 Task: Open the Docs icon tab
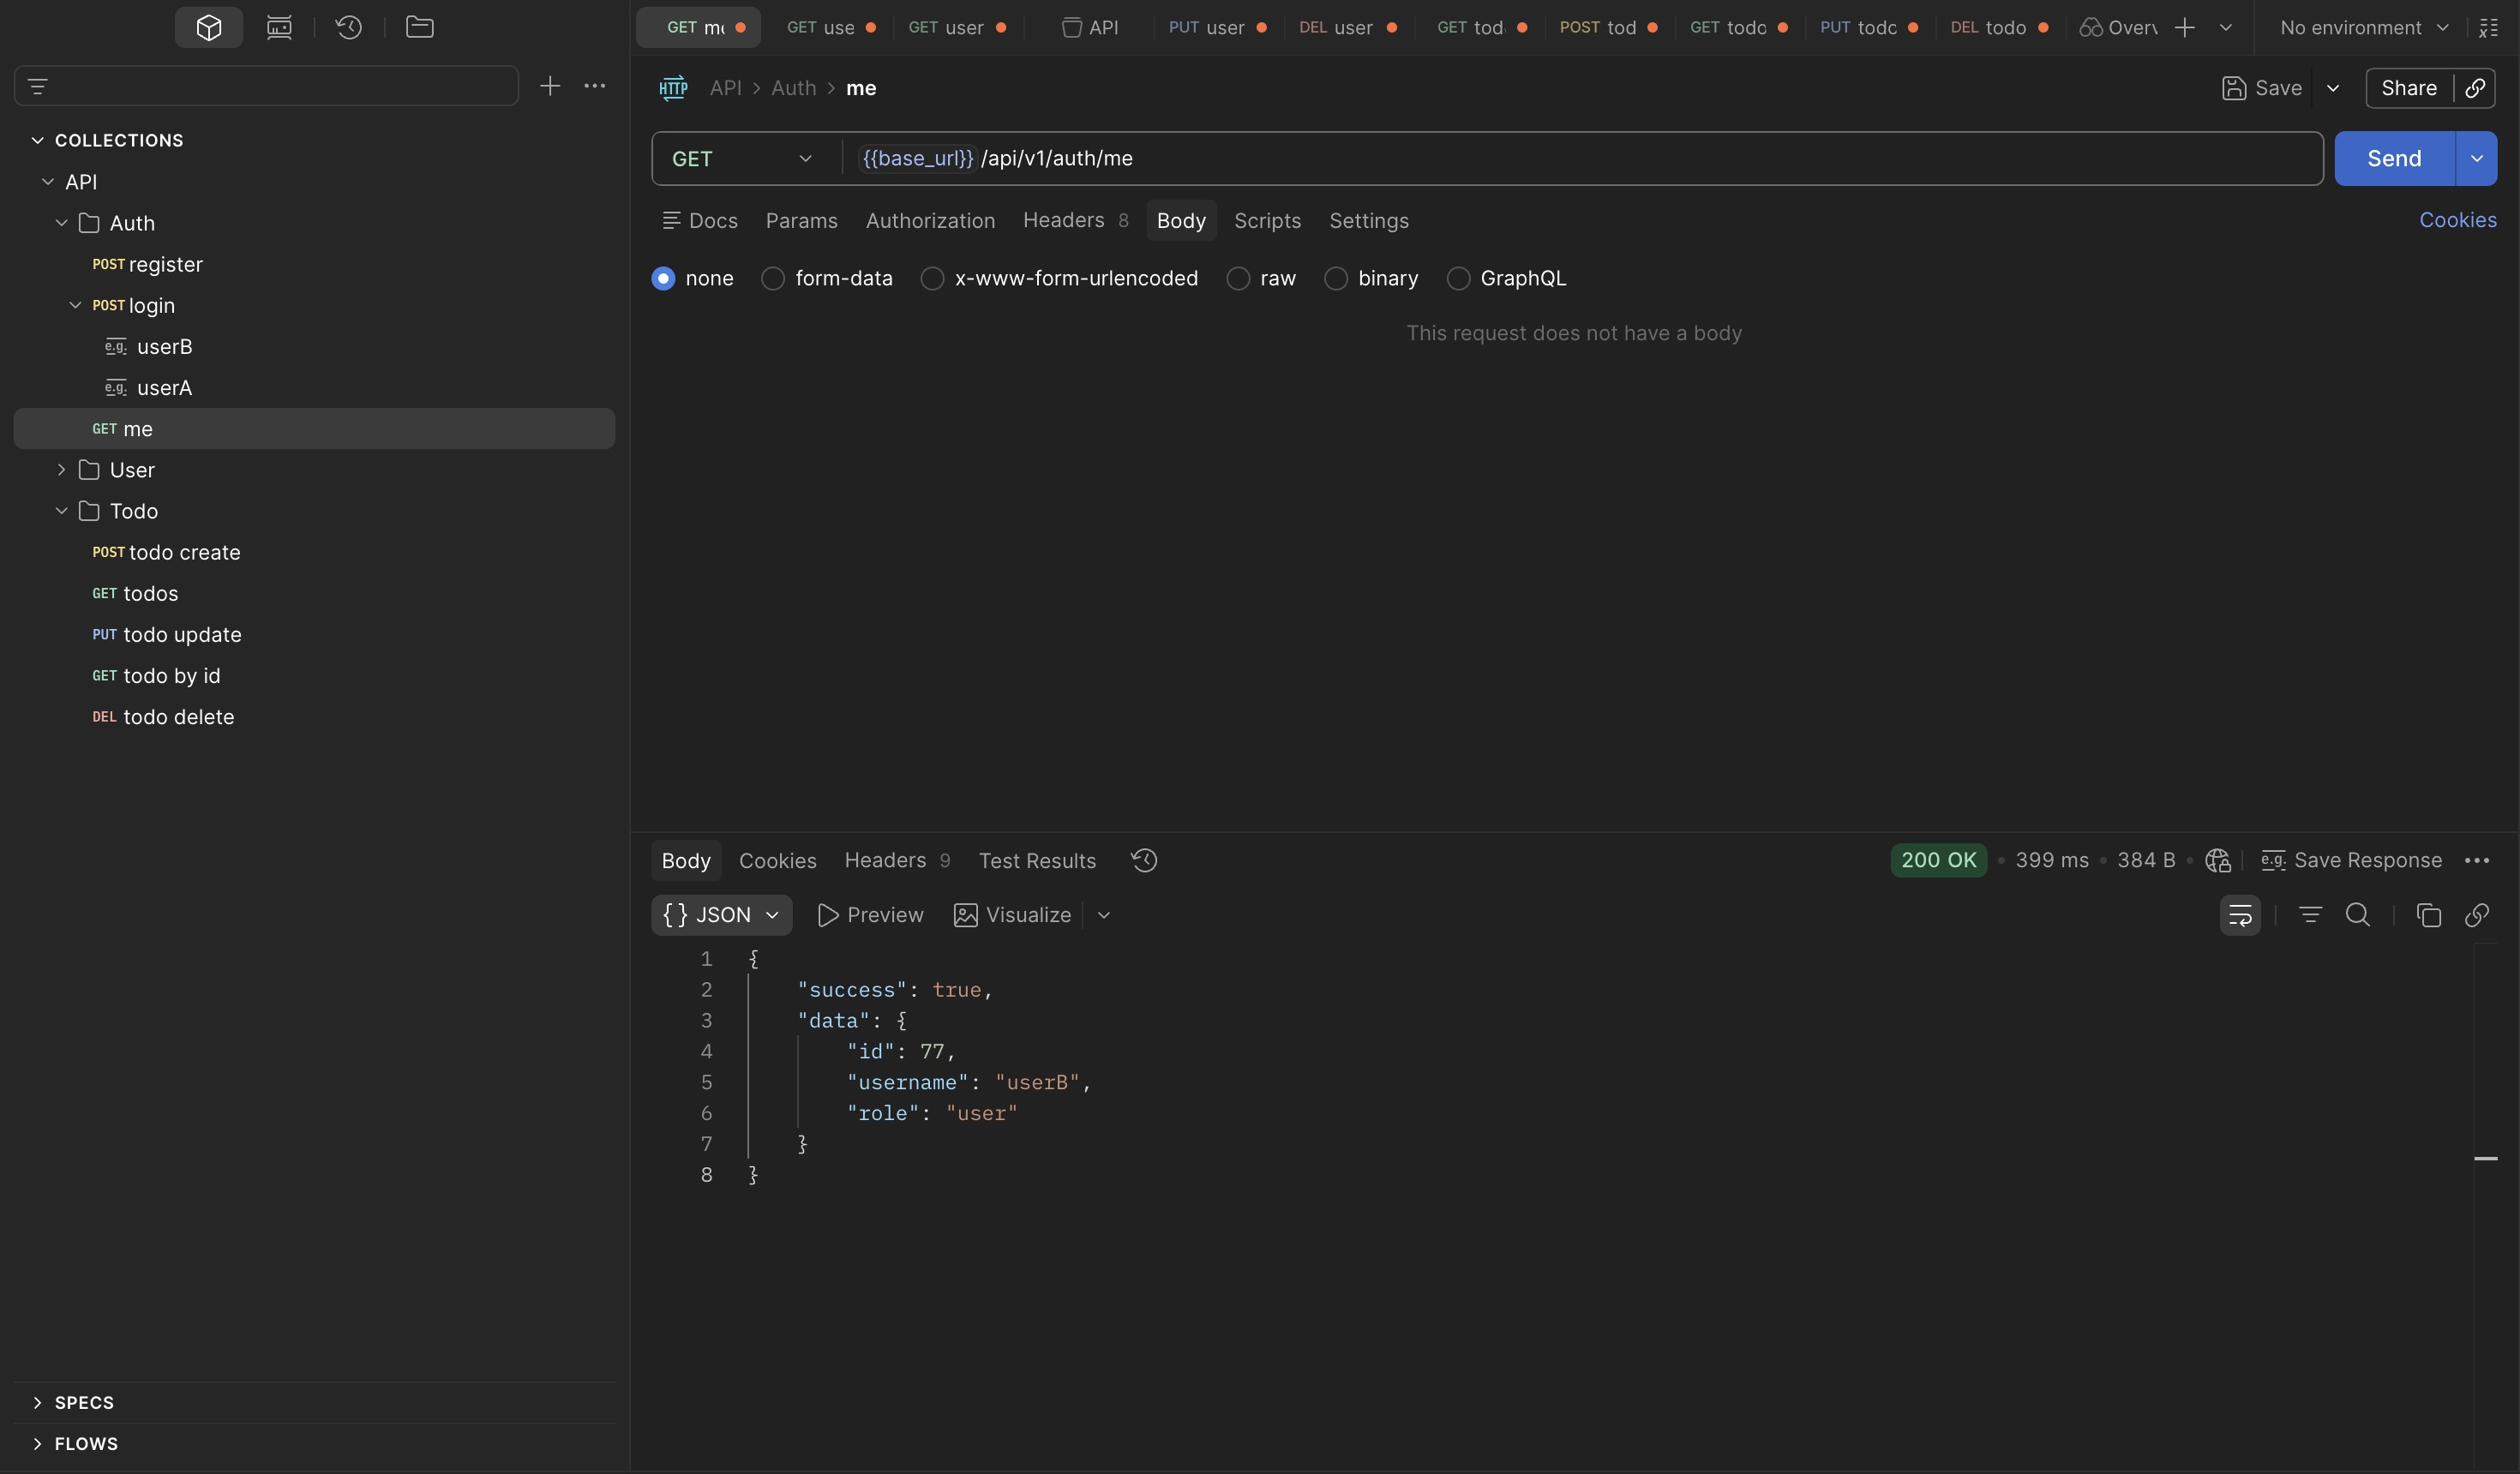pyautogui.click(x=700, y=220)
